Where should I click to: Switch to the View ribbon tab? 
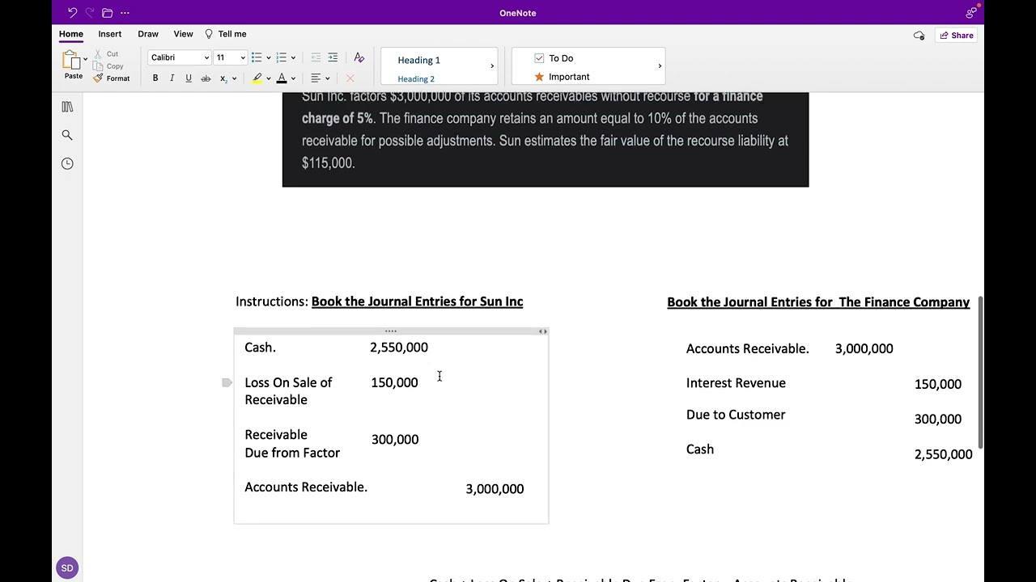pyautogui.click(x=183, y=34)
